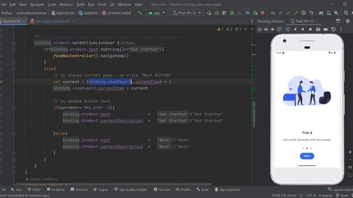Open the TODO tool window
Image resolution: width=353 pixels, height=198 pixels.
(x=34, y=190)
